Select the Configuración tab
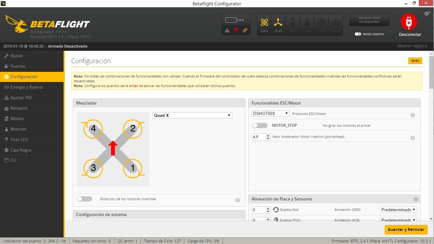This screenshot has width=434, height=244. click(x=32, y=77)
